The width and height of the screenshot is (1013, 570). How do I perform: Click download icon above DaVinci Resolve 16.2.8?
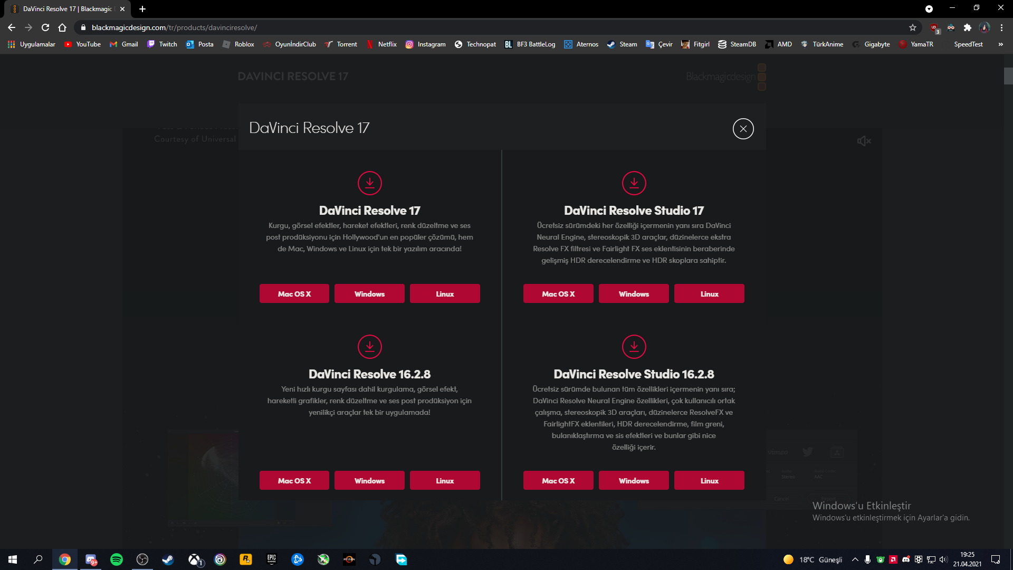pyautogui.click(x=369, y=347)
